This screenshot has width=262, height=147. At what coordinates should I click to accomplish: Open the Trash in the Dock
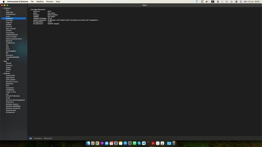174,143
